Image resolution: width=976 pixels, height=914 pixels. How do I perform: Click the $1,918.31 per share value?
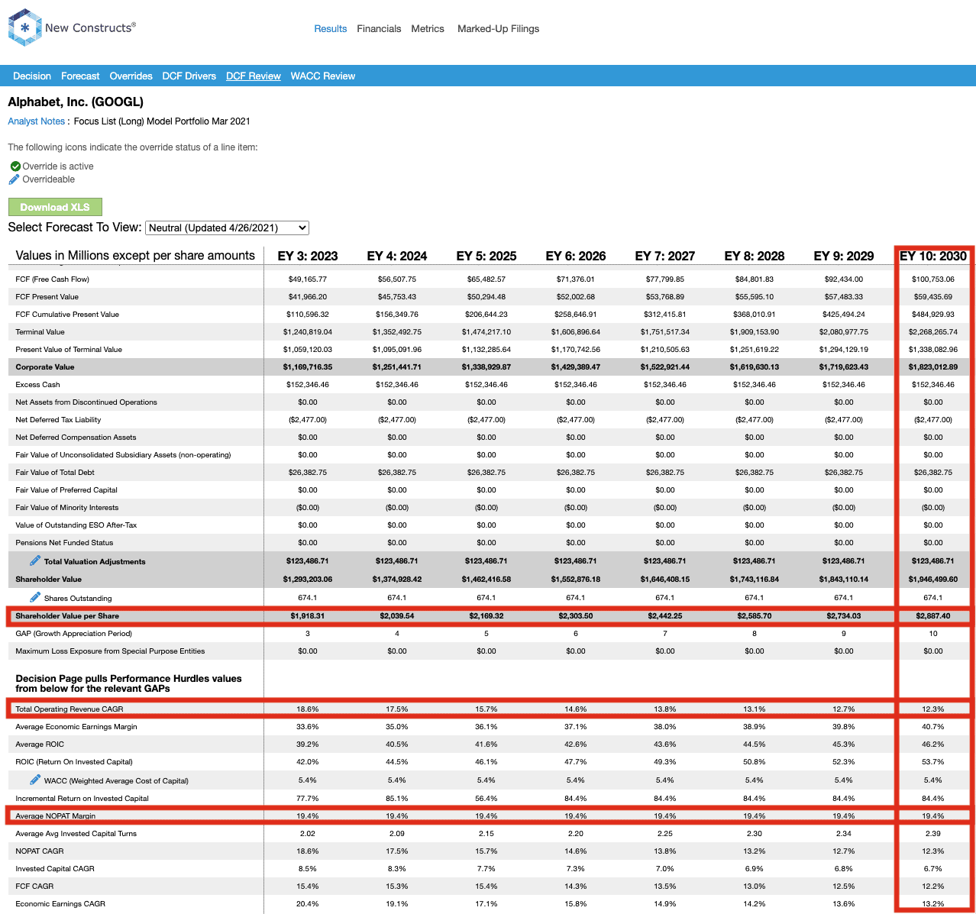point(308,615)
